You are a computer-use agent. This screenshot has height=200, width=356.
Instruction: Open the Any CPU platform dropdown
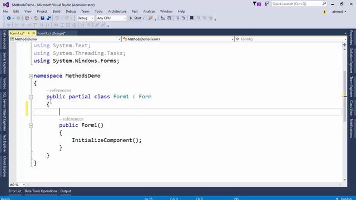tap(111, 18)
